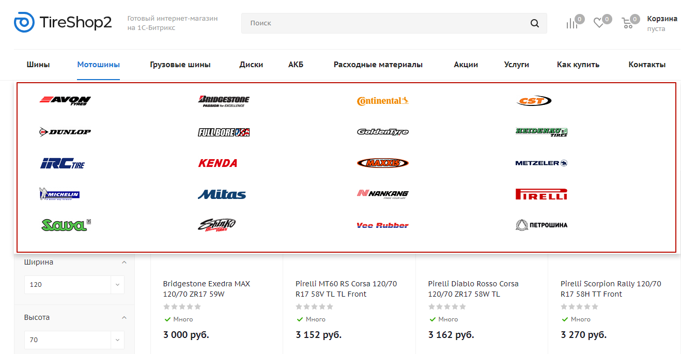This screenshot has width=681, height=354.
Task: Select the Vee Rubber brand logo
Action: [x=383, y=225]
